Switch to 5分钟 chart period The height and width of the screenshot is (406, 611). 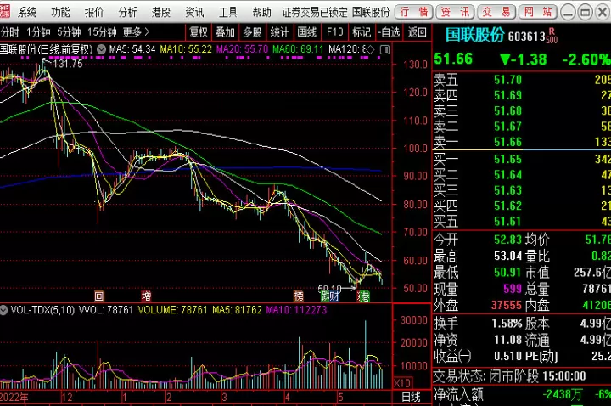coord(69,32)
